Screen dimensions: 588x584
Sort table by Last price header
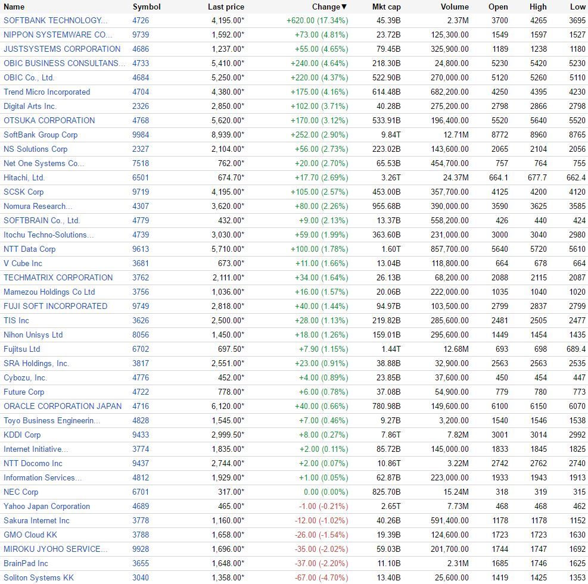click(226, 7)
